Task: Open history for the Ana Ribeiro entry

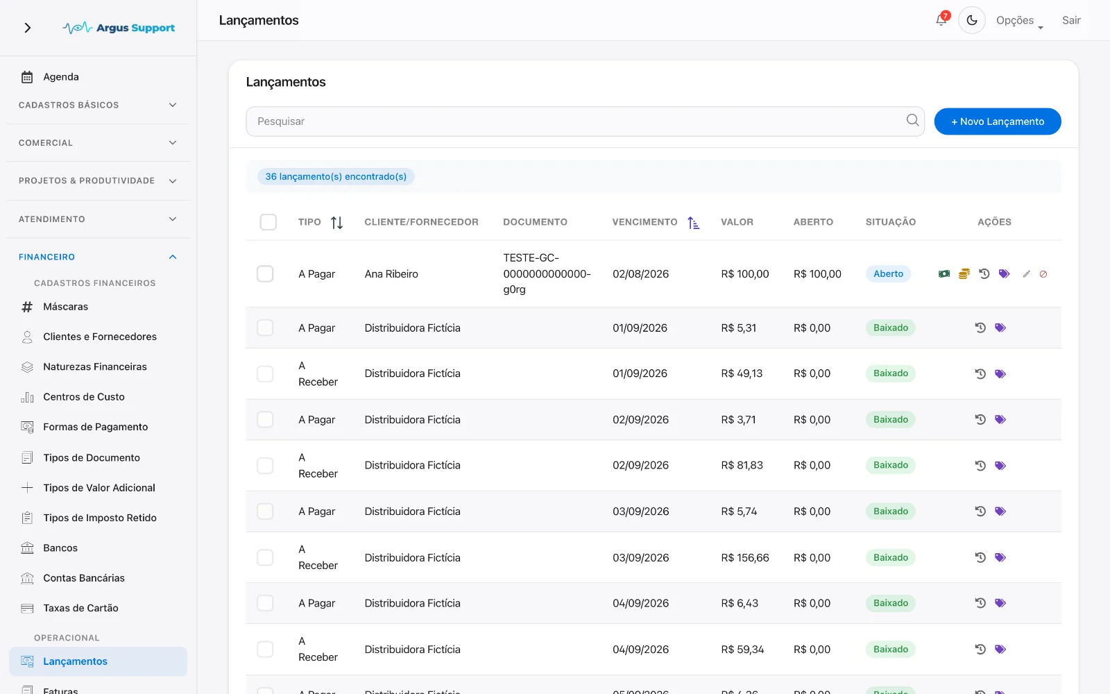Action: click(984, 274)
